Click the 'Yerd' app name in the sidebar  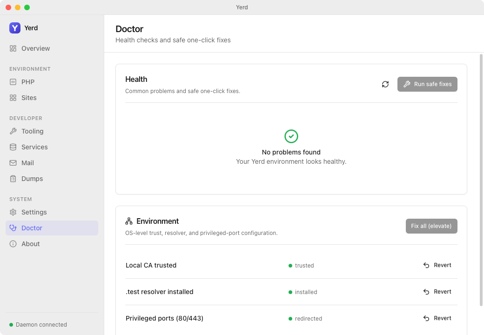(x=31, y=28)
